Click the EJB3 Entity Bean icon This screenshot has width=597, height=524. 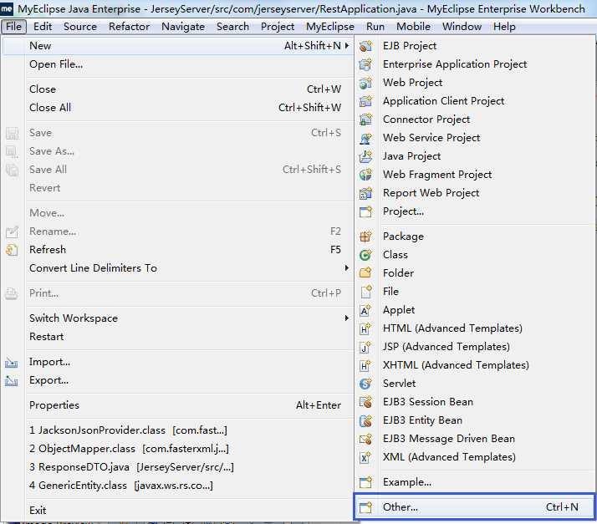coord(365,420)
